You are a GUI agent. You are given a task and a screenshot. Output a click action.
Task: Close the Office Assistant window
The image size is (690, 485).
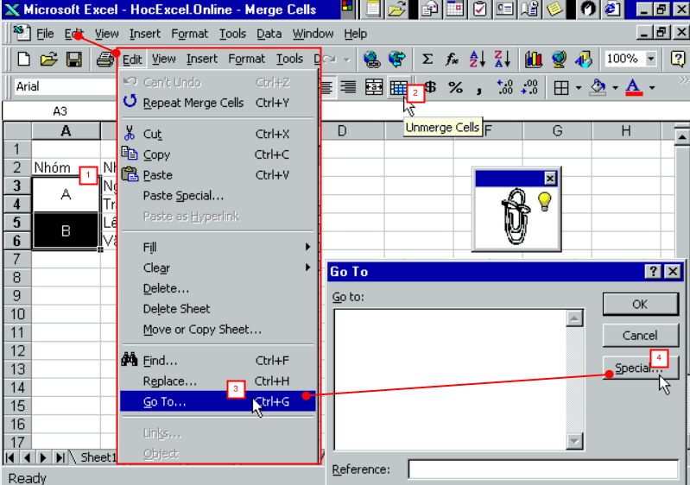click(x=549, y=179)
